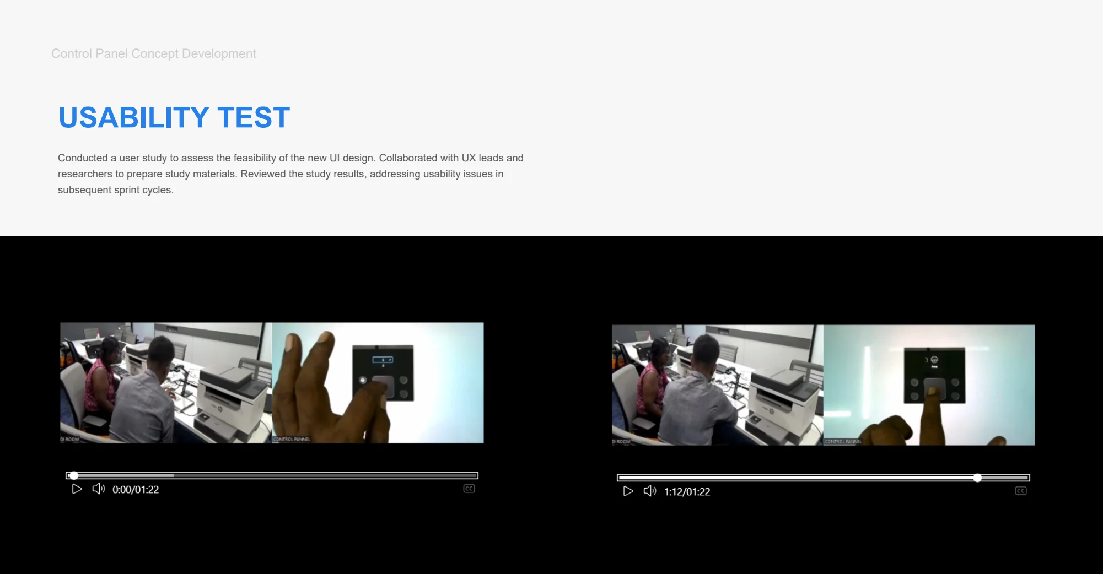Play the left usability test video
Image resolution: width=1103 pixels, height=574 pixels.
(77, 489)
